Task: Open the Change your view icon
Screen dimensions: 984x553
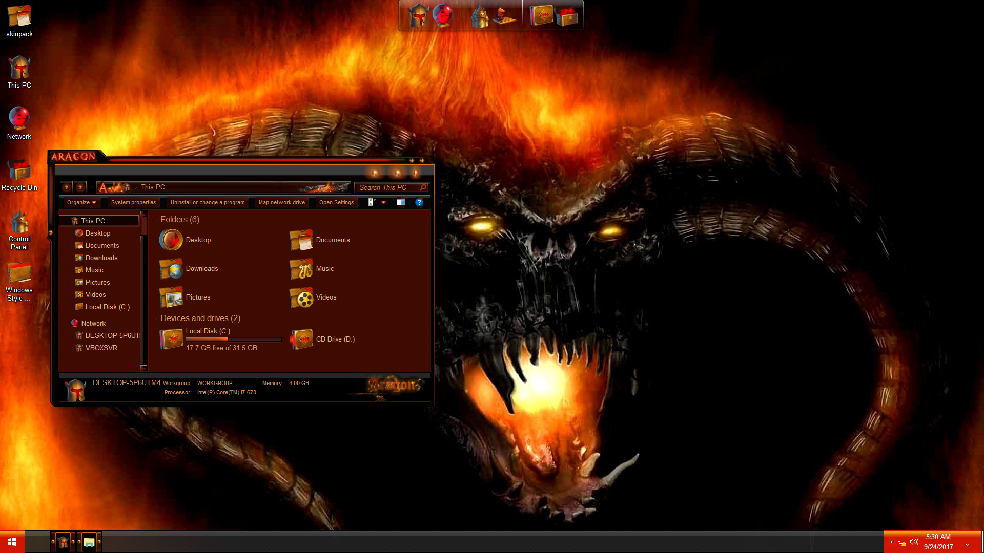Action: pyautogui.click(x=373, y=203)
